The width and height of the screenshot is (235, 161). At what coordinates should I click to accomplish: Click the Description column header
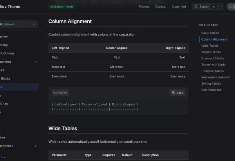[x=150, y=155]
